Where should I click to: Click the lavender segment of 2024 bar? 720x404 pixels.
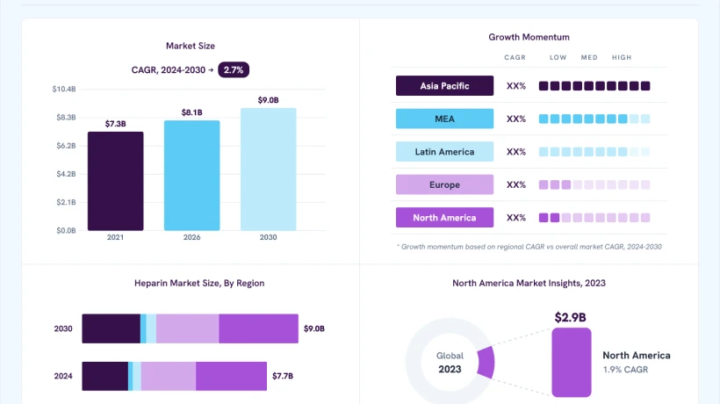[x=169, y=376]
